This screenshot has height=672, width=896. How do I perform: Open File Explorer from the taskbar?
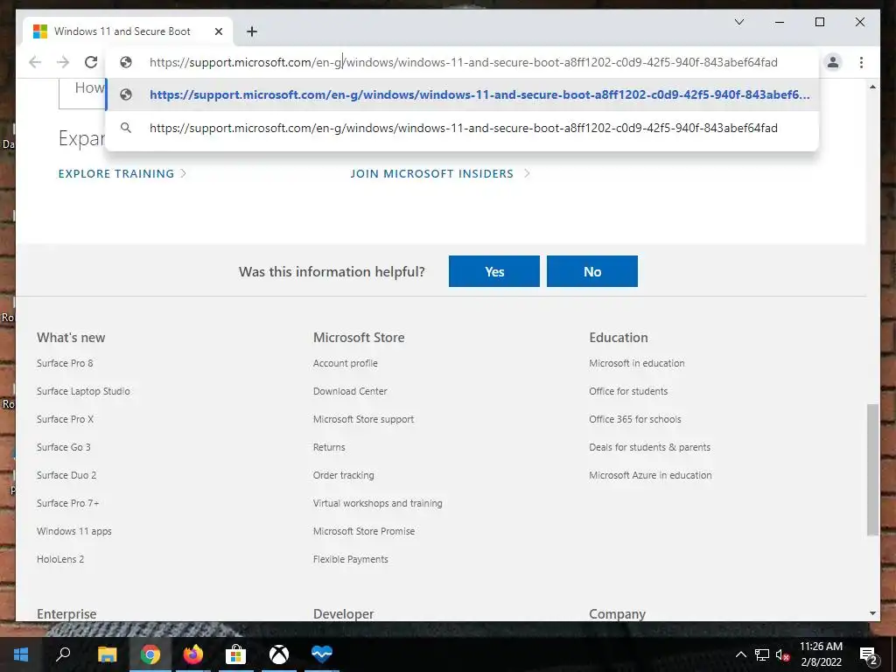point(107,654)
